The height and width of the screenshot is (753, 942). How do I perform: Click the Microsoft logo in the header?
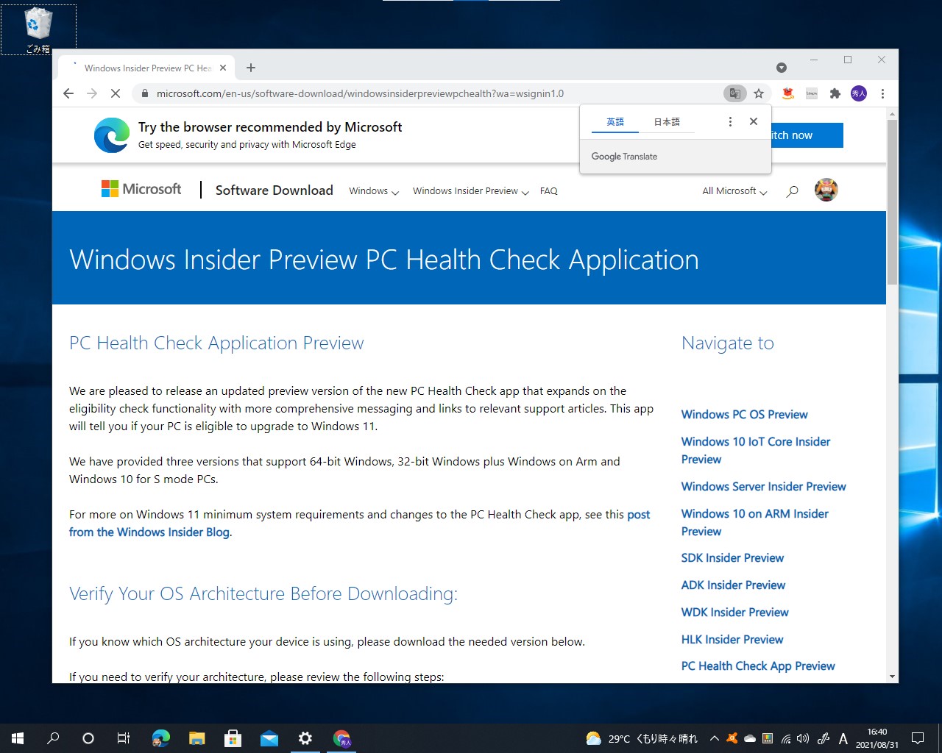pos(141,189)
